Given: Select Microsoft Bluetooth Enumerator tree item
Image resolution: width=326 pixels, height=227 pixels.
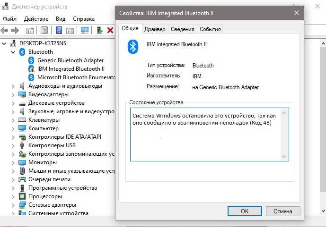Looking at the screenshot, I should pos(76,77).
